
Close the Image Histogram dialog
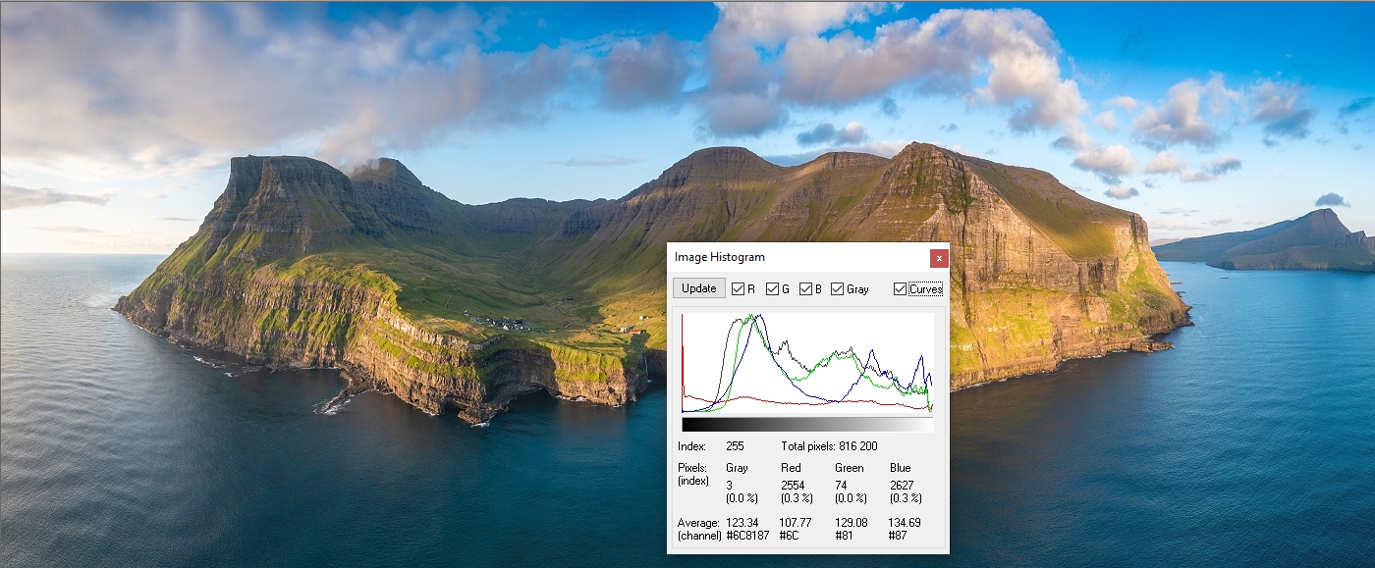click(x=939, y=258)
